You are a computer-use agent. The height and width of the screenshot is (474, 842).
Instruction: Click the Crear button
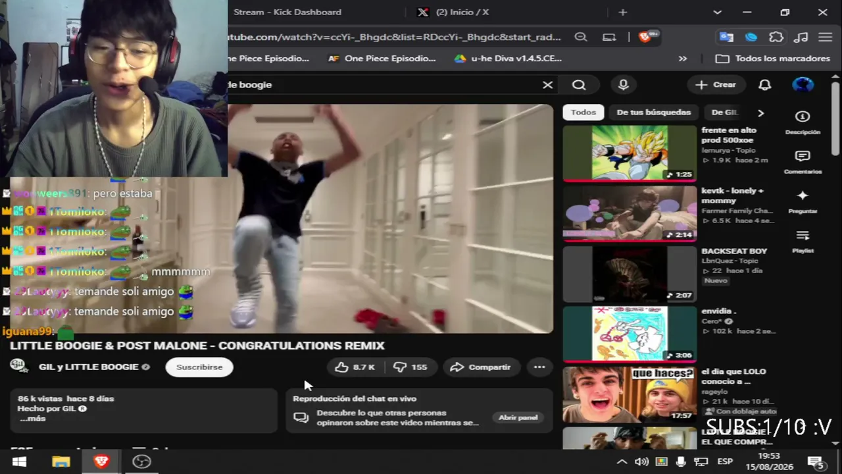tap(716, 85)
